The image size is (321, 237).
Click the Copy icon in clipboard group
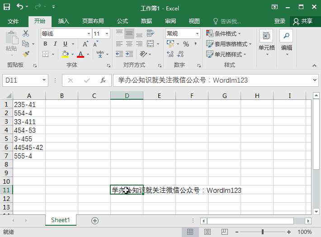(x=26, y=44)
